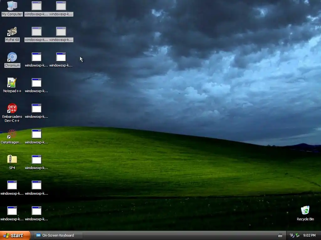Open the Start menu
321x240 pixels.
[15, 235]
